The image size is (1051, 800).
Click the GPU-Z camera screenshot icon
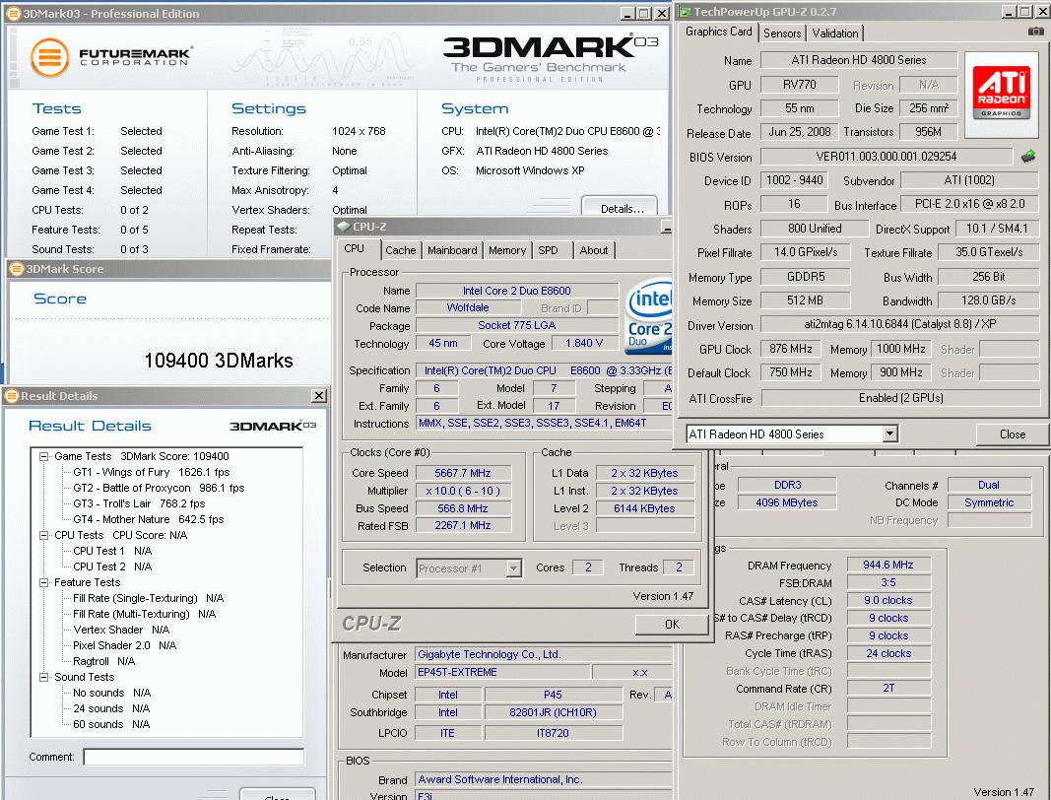tap(1035, 32)
